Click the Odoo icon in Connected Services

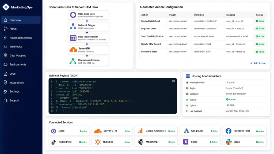coord(54,131)
